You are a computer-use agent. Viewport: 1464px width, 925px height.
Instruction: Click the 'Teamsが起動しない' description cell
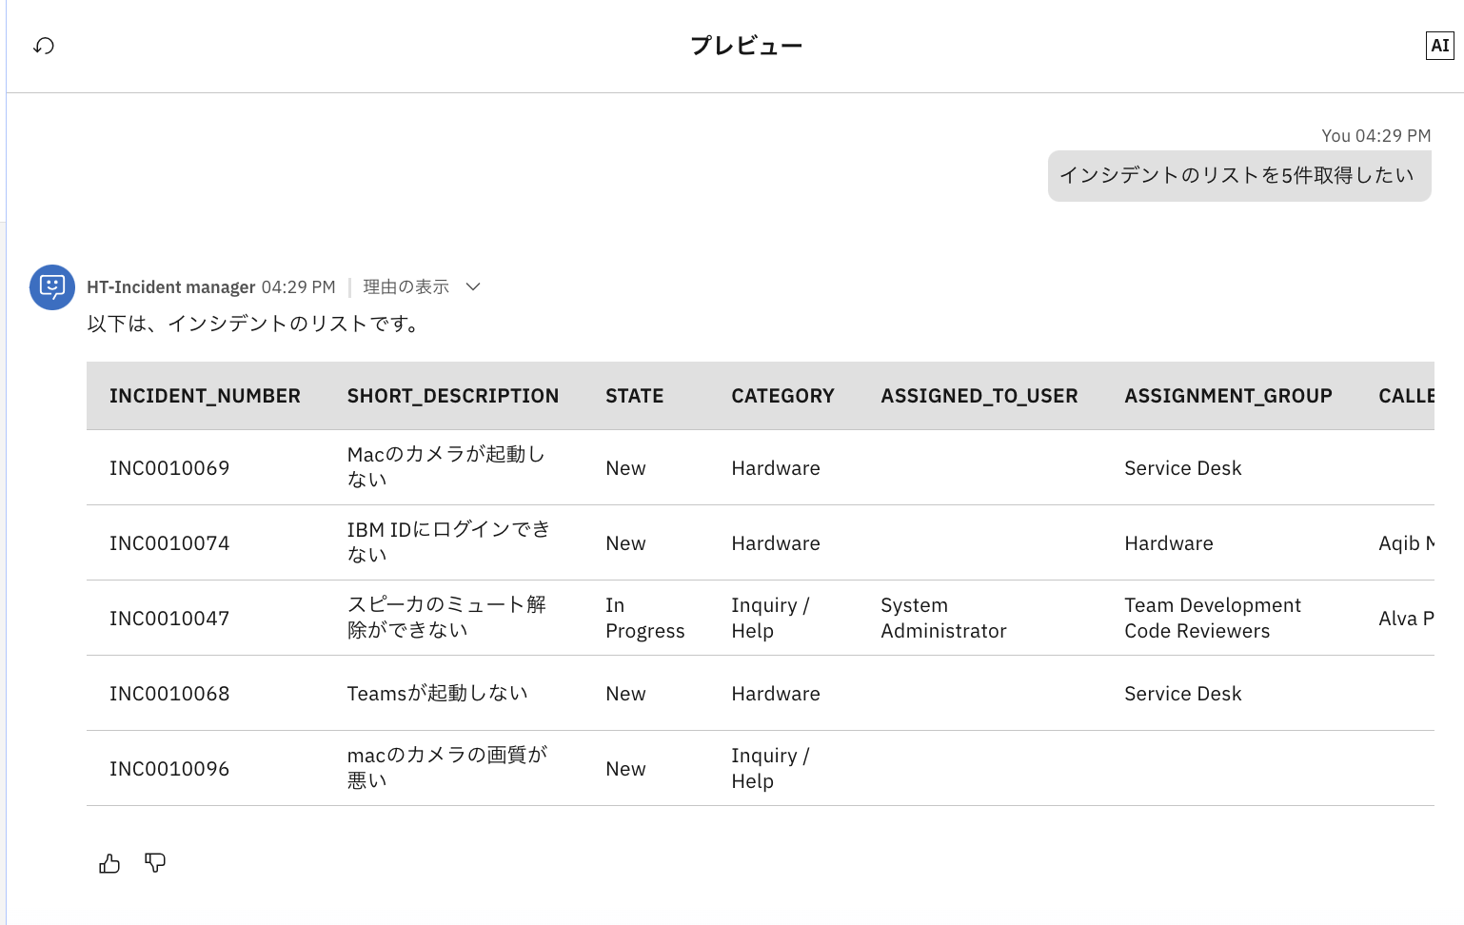pos(437,694)
